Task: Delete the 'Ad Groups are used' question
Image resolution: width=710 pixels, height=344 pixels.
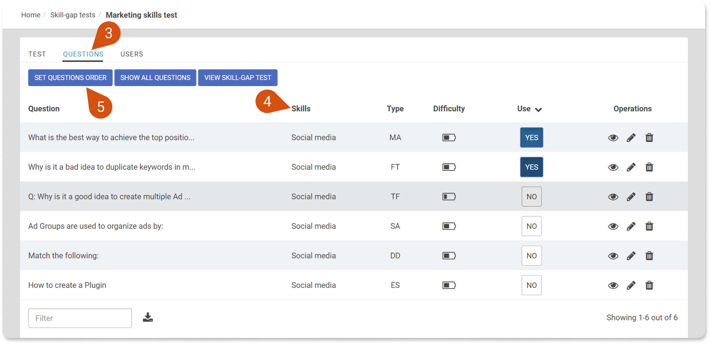Action: pyautogui.click(x=649, y=226)
